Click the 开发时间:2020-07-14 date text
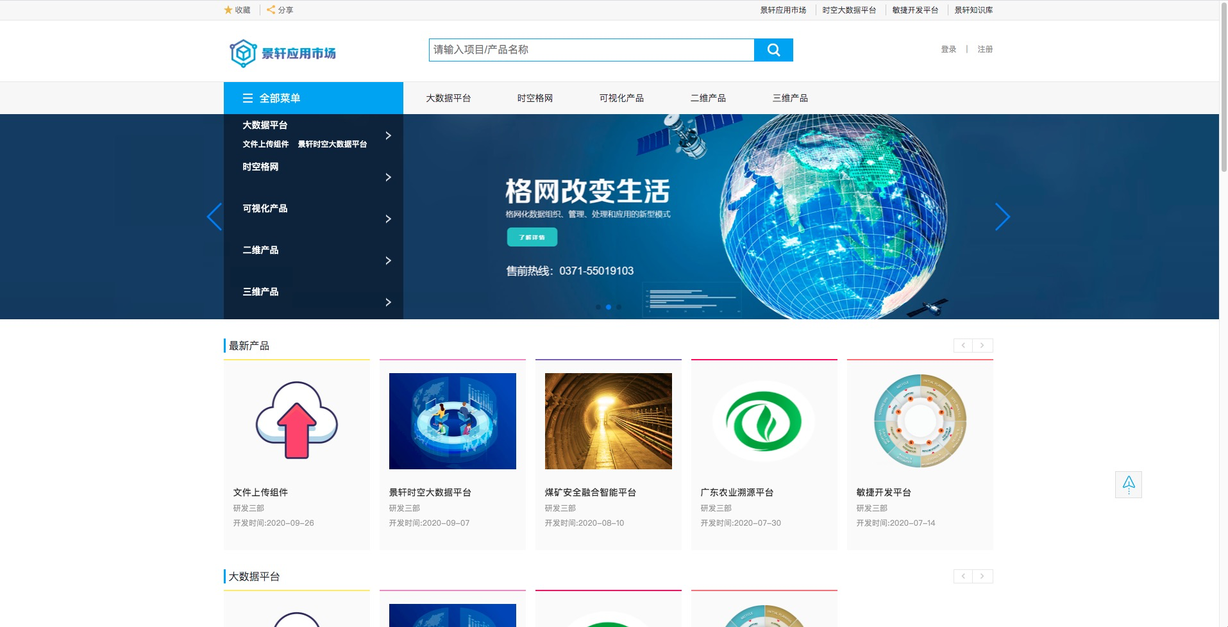The image size is (1228, 627). (895, 523)
